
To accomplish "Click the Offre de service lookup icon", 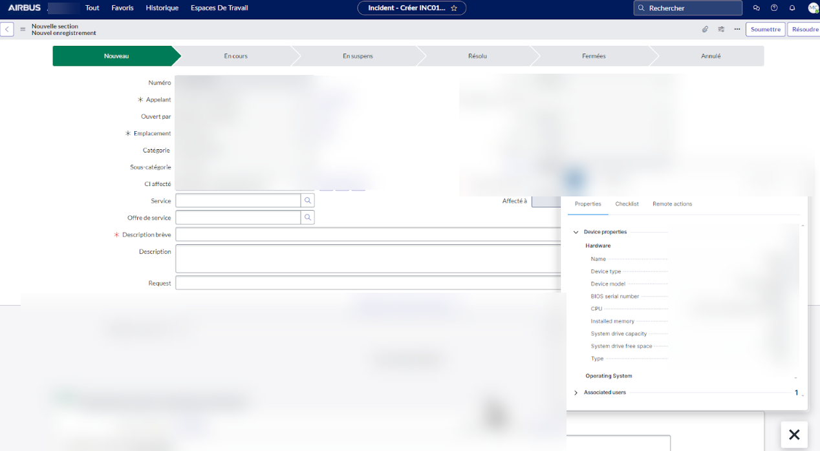I will tap(308, 218).
